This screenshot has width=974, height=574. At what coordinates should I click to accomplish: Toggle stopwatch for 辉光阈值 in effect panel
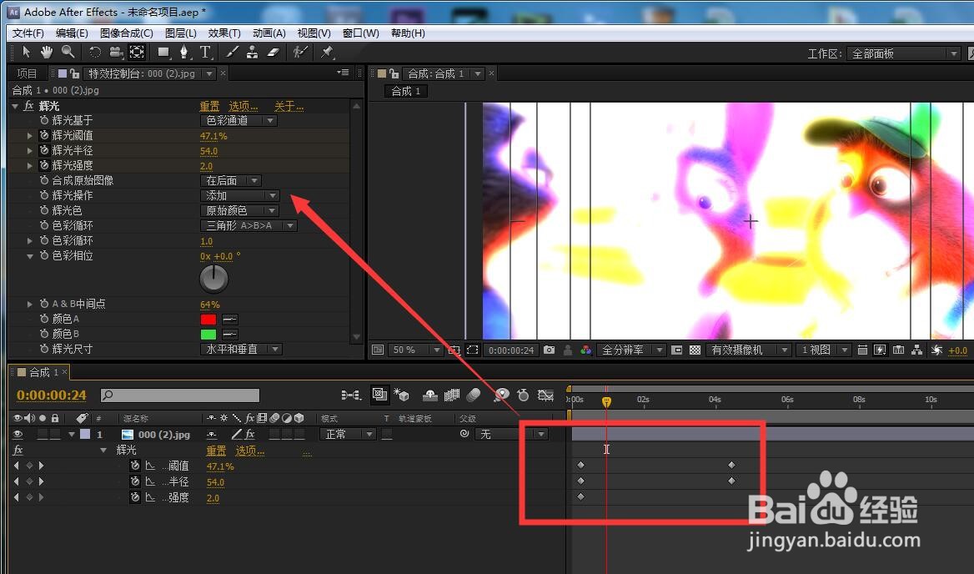tap(44, 135)
